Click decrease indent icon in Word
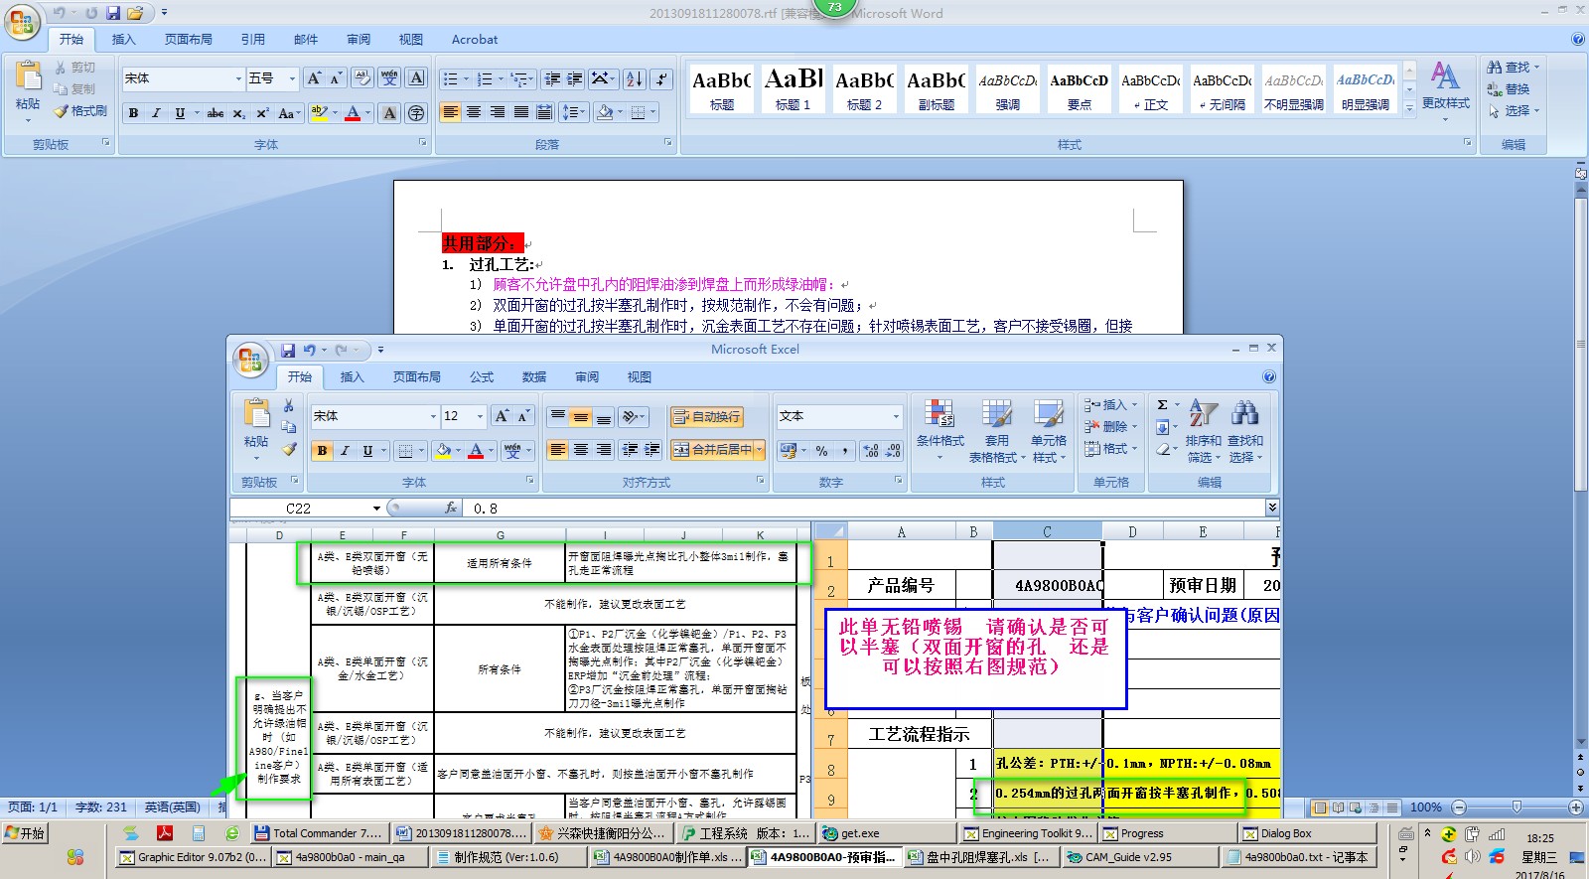This screenshot has width=1589, height=879. [x=552, y=78]
